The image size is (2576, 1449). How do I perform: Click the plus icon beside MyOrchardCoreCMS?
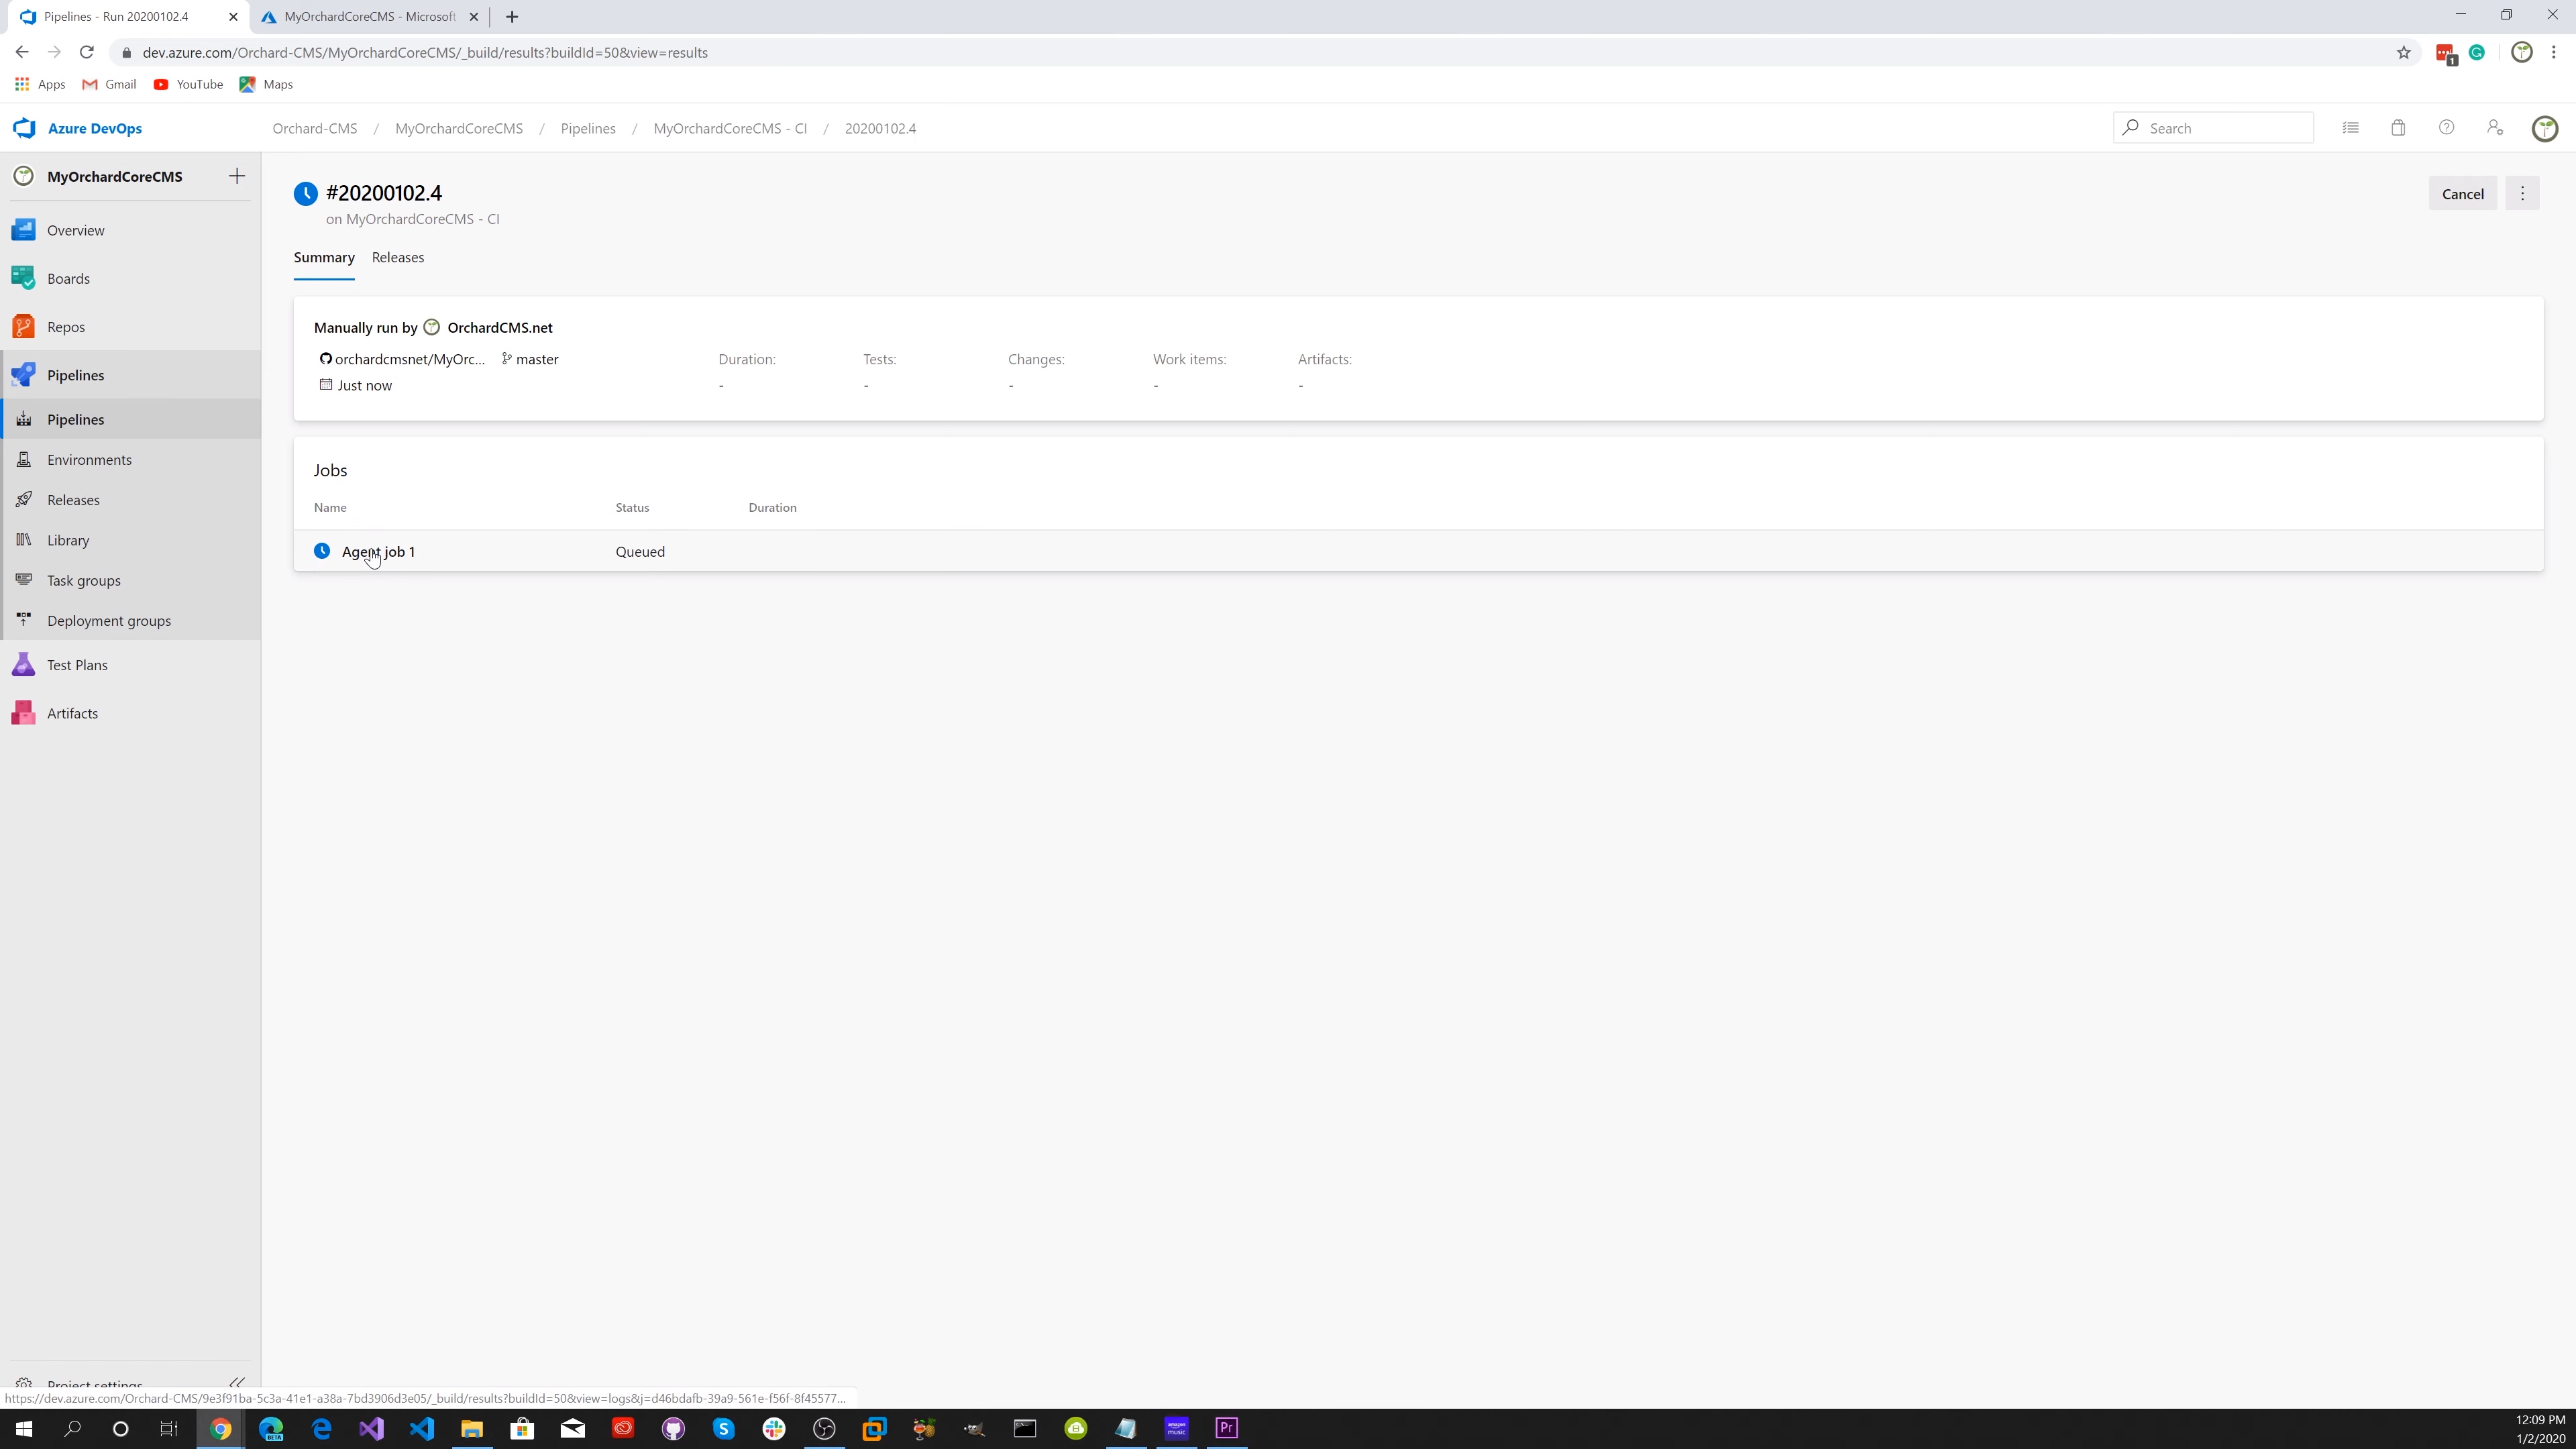click(237, 176)
